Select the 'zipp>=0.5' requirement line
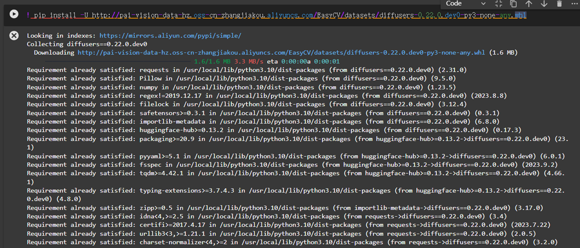580x248 pixels. click(285, 207)
